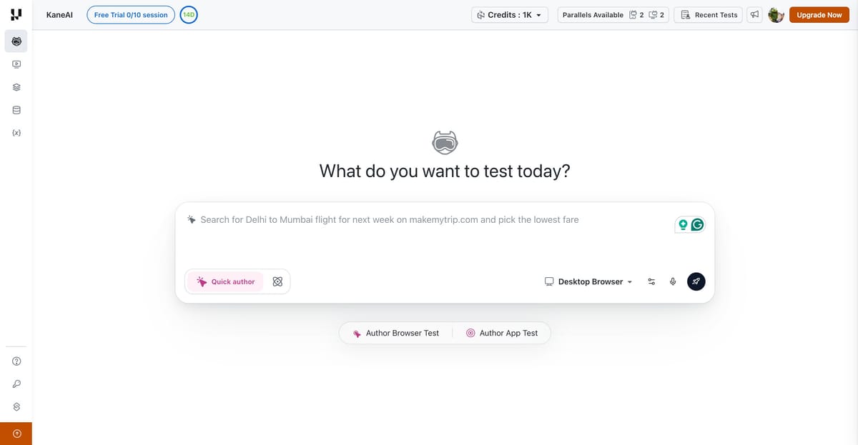Open the profile avatar menu
Screen dimensions: 858x445
(776, 14)
